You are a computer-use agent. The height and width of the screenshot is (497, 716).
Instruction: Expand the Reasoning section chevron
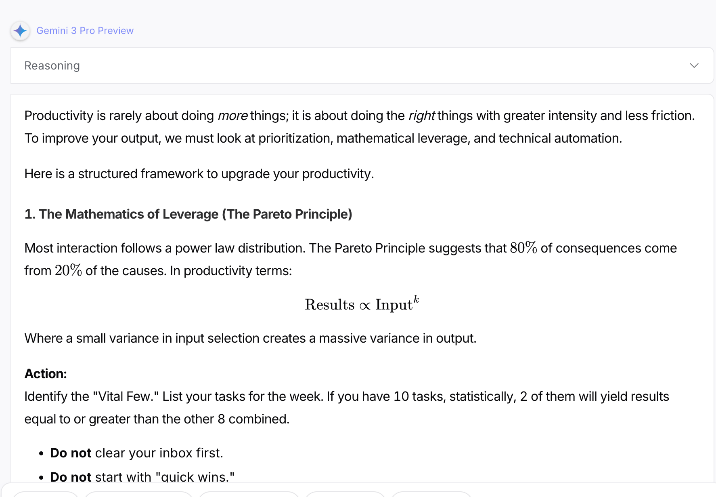point(694,65)
